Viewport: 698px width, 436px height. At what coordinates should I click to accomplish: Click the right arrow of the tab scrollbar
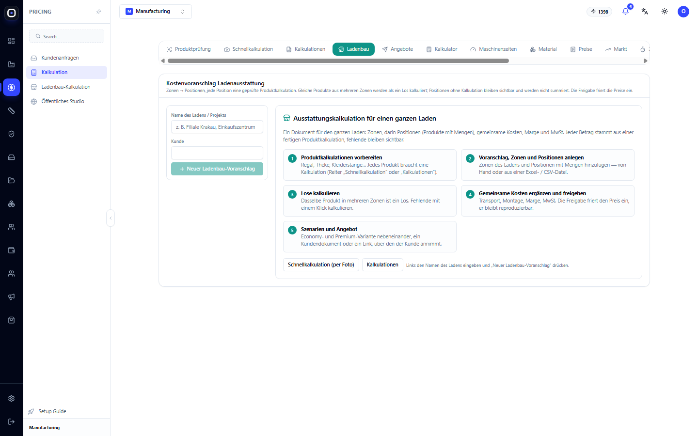(645, 61)
